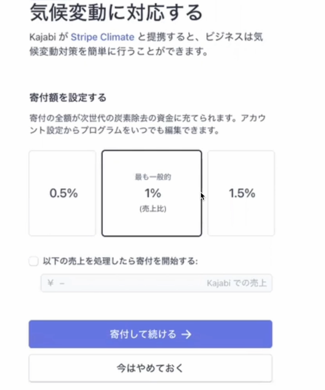Click the large 1% figure in the selected card

point(153,194)
